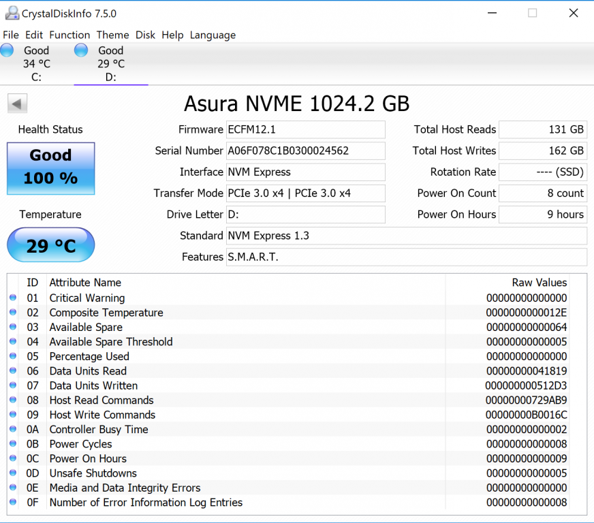Open the Function menu
This screenshot has height=523, width=594.
coord(69,35)
